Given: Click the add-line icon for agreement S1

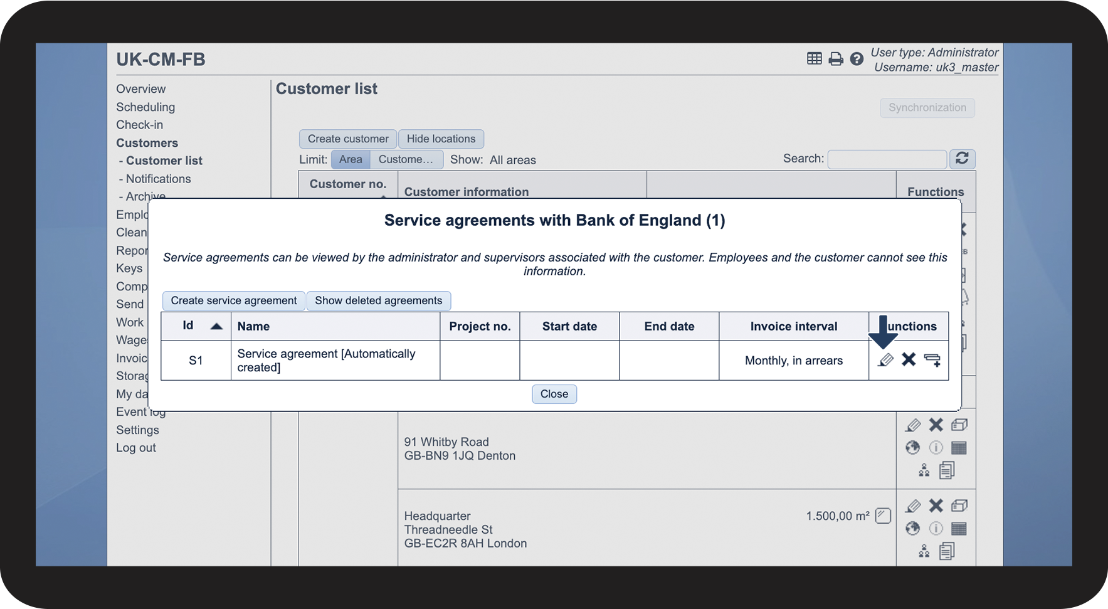Looking at the screenshot, I should [x=932, y=360].
